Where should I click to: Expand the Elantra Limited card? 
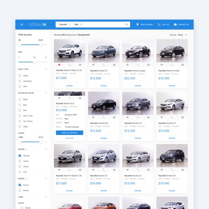(172, 86)
